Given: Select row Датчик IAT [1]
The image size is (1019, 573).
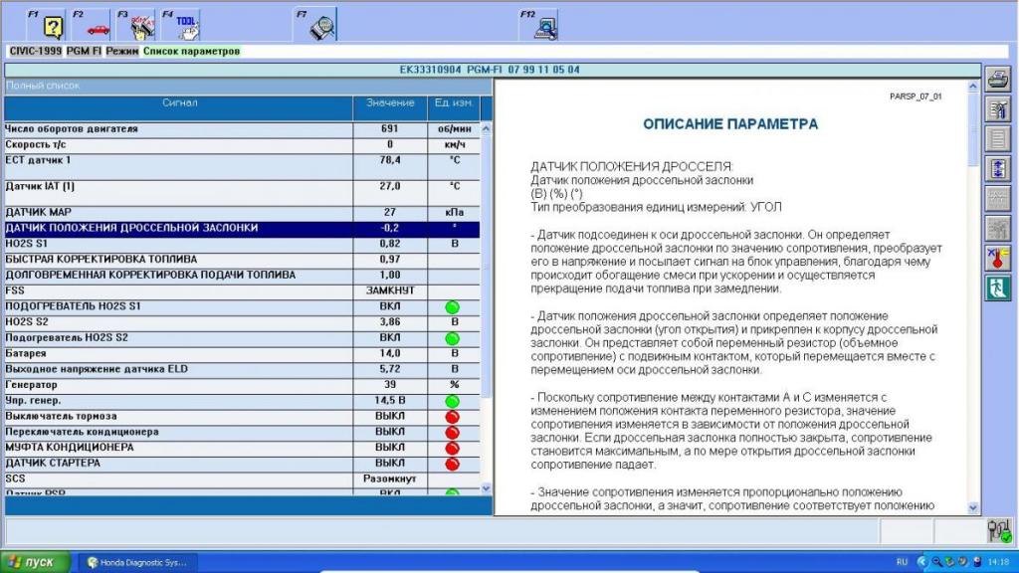Looking at the screenshot, I should pyautogui.click(x=242, y=192).
